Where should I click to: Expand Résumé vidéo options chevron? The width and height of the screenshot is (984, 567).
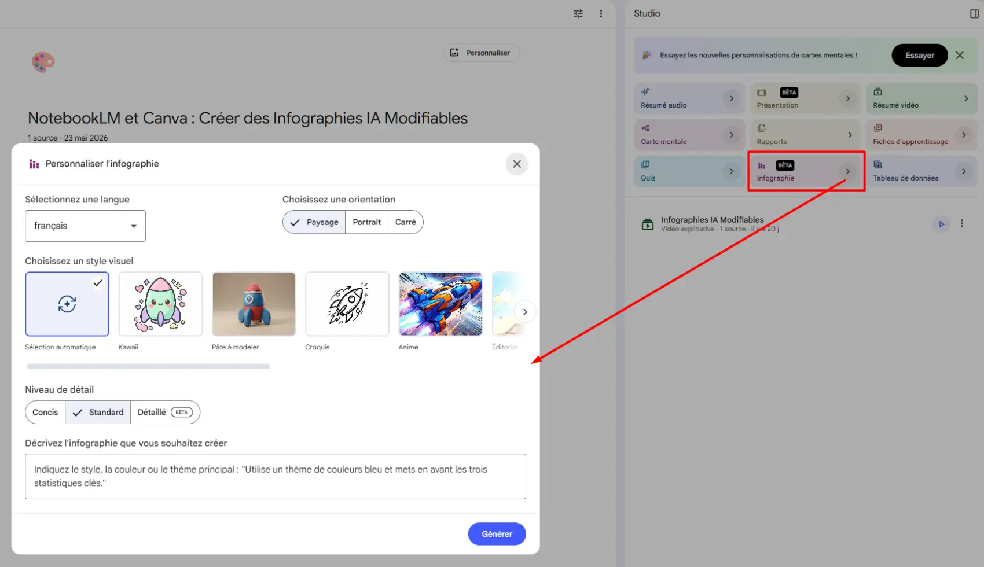pos(965,98)
